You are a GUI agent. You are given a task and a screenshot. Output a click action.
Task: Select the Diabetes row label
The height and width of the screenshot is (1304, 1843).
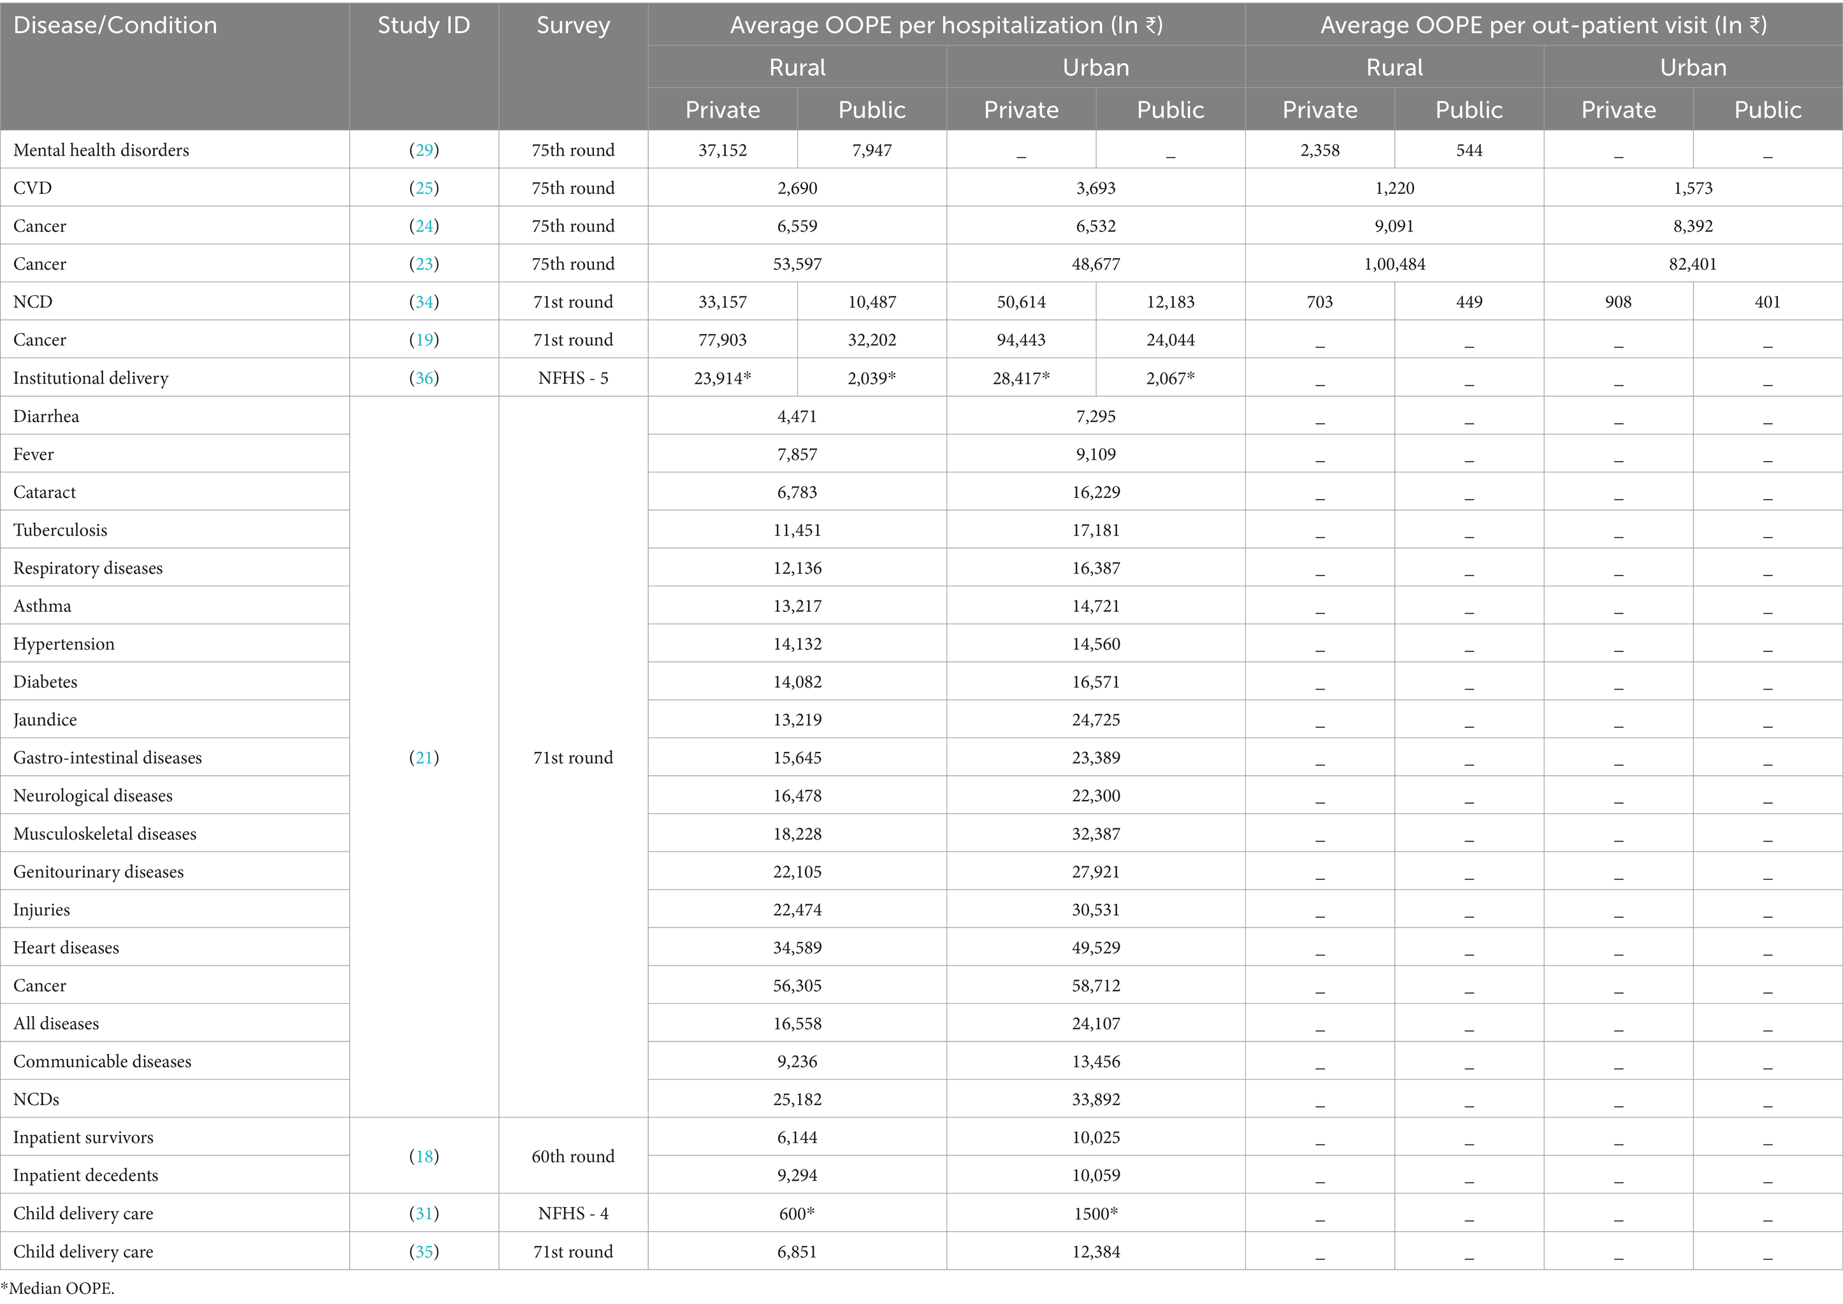tap(45, 682)
